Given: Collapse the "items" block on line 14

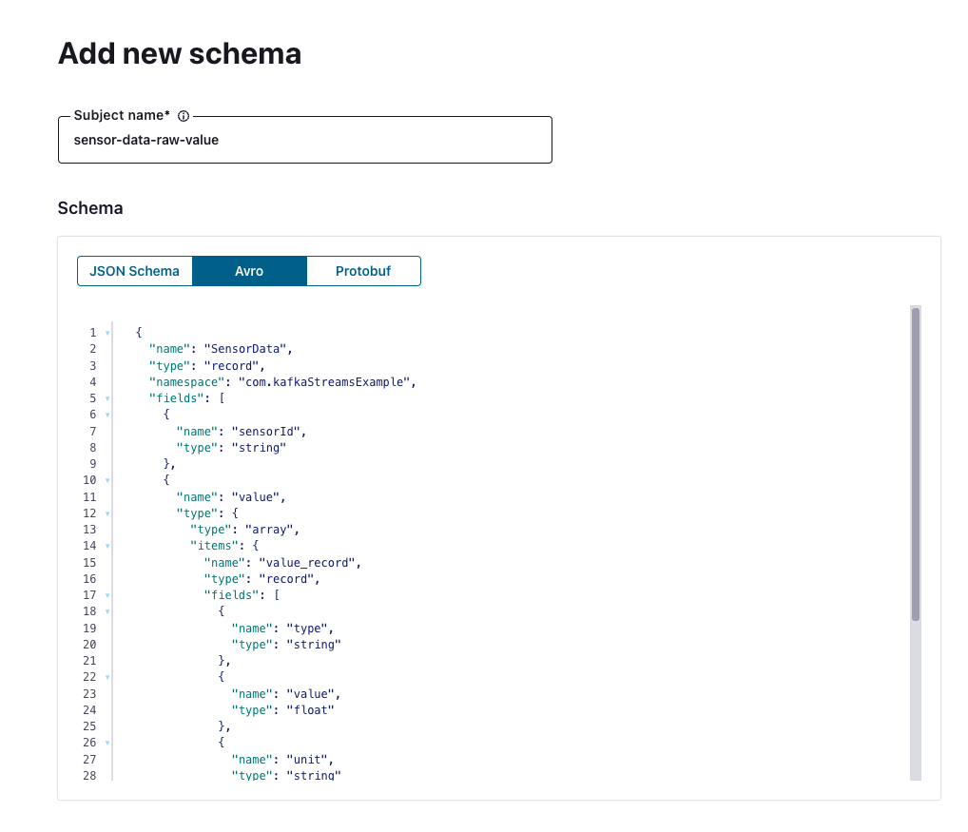Looking at the screenshot, I should point(107,546).
